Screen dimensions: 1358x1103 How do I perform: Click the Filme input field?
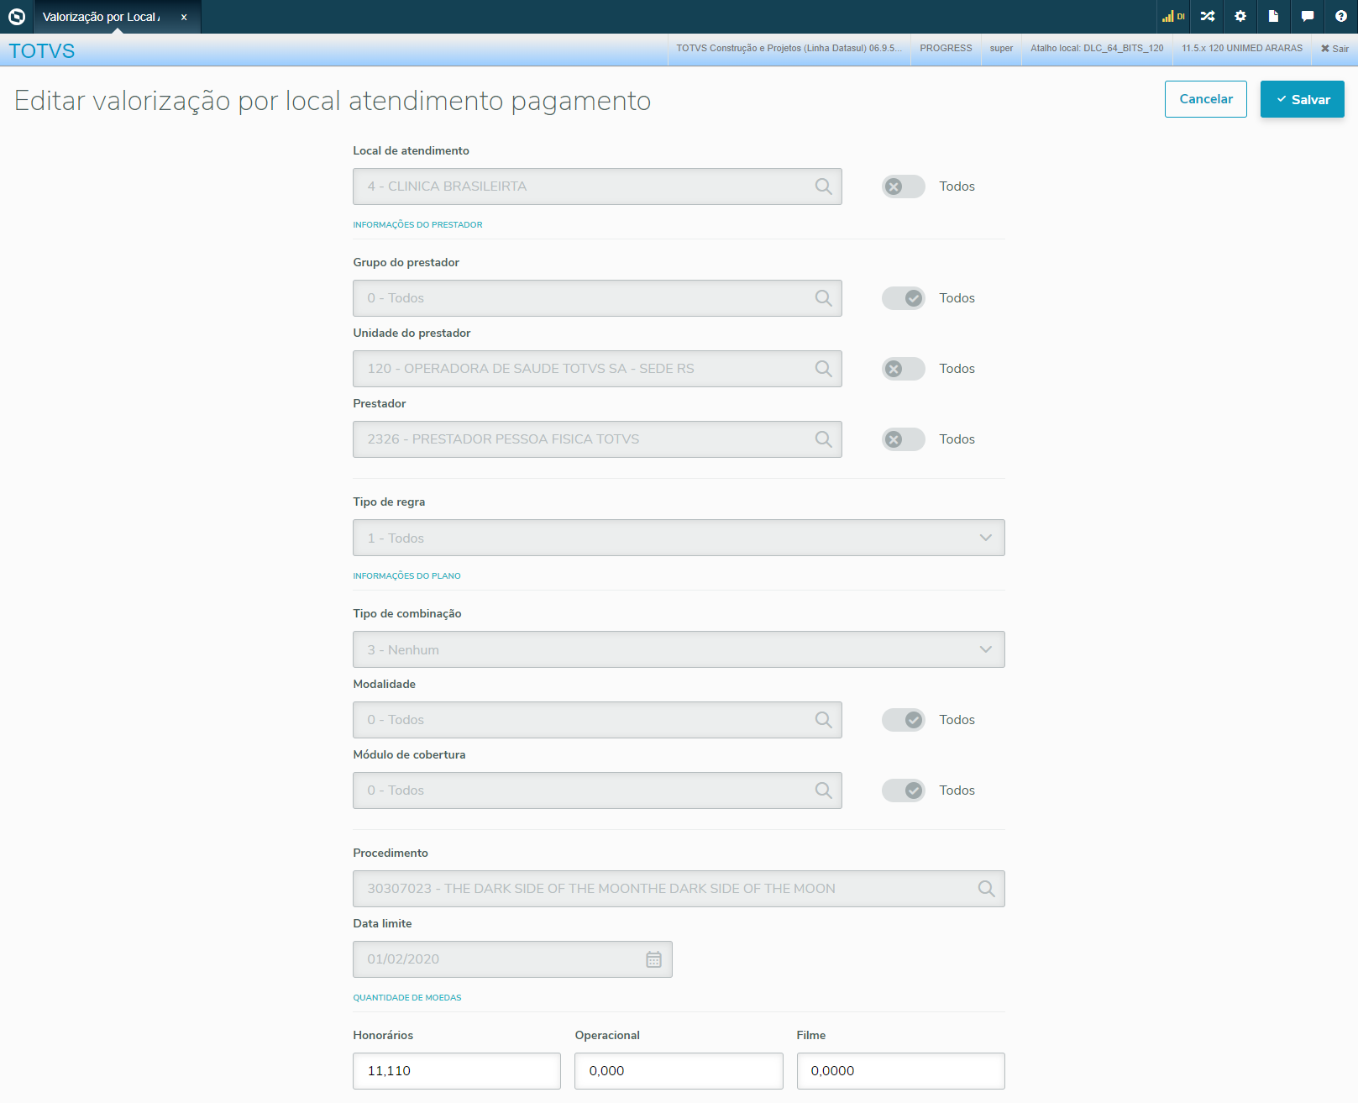coord(901,1071)
